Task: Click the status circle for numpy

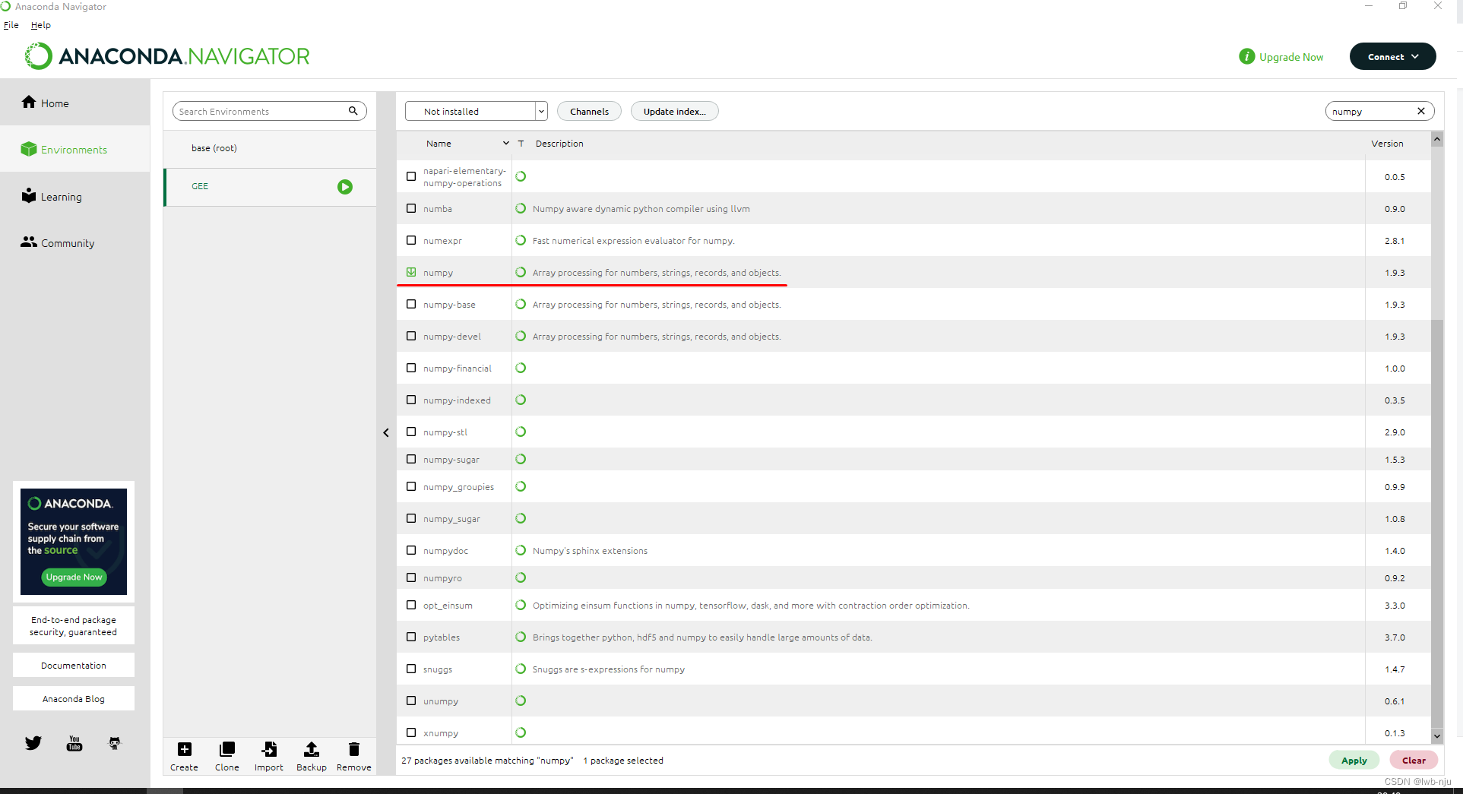Action: (x=521, y=272)
